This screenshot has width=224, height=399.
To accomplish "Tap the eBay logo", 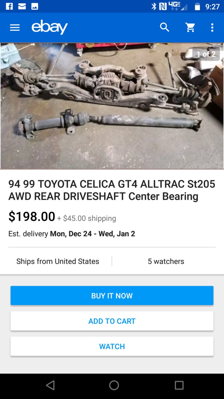I will coord(50,27).
